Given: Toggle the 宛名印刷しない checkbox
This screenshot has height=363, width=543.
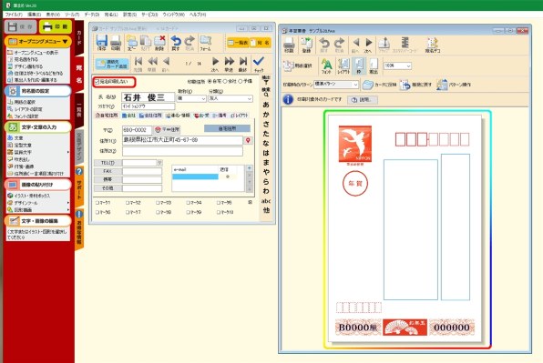Looking at the screenshot, I should click(x=97, y=82).
